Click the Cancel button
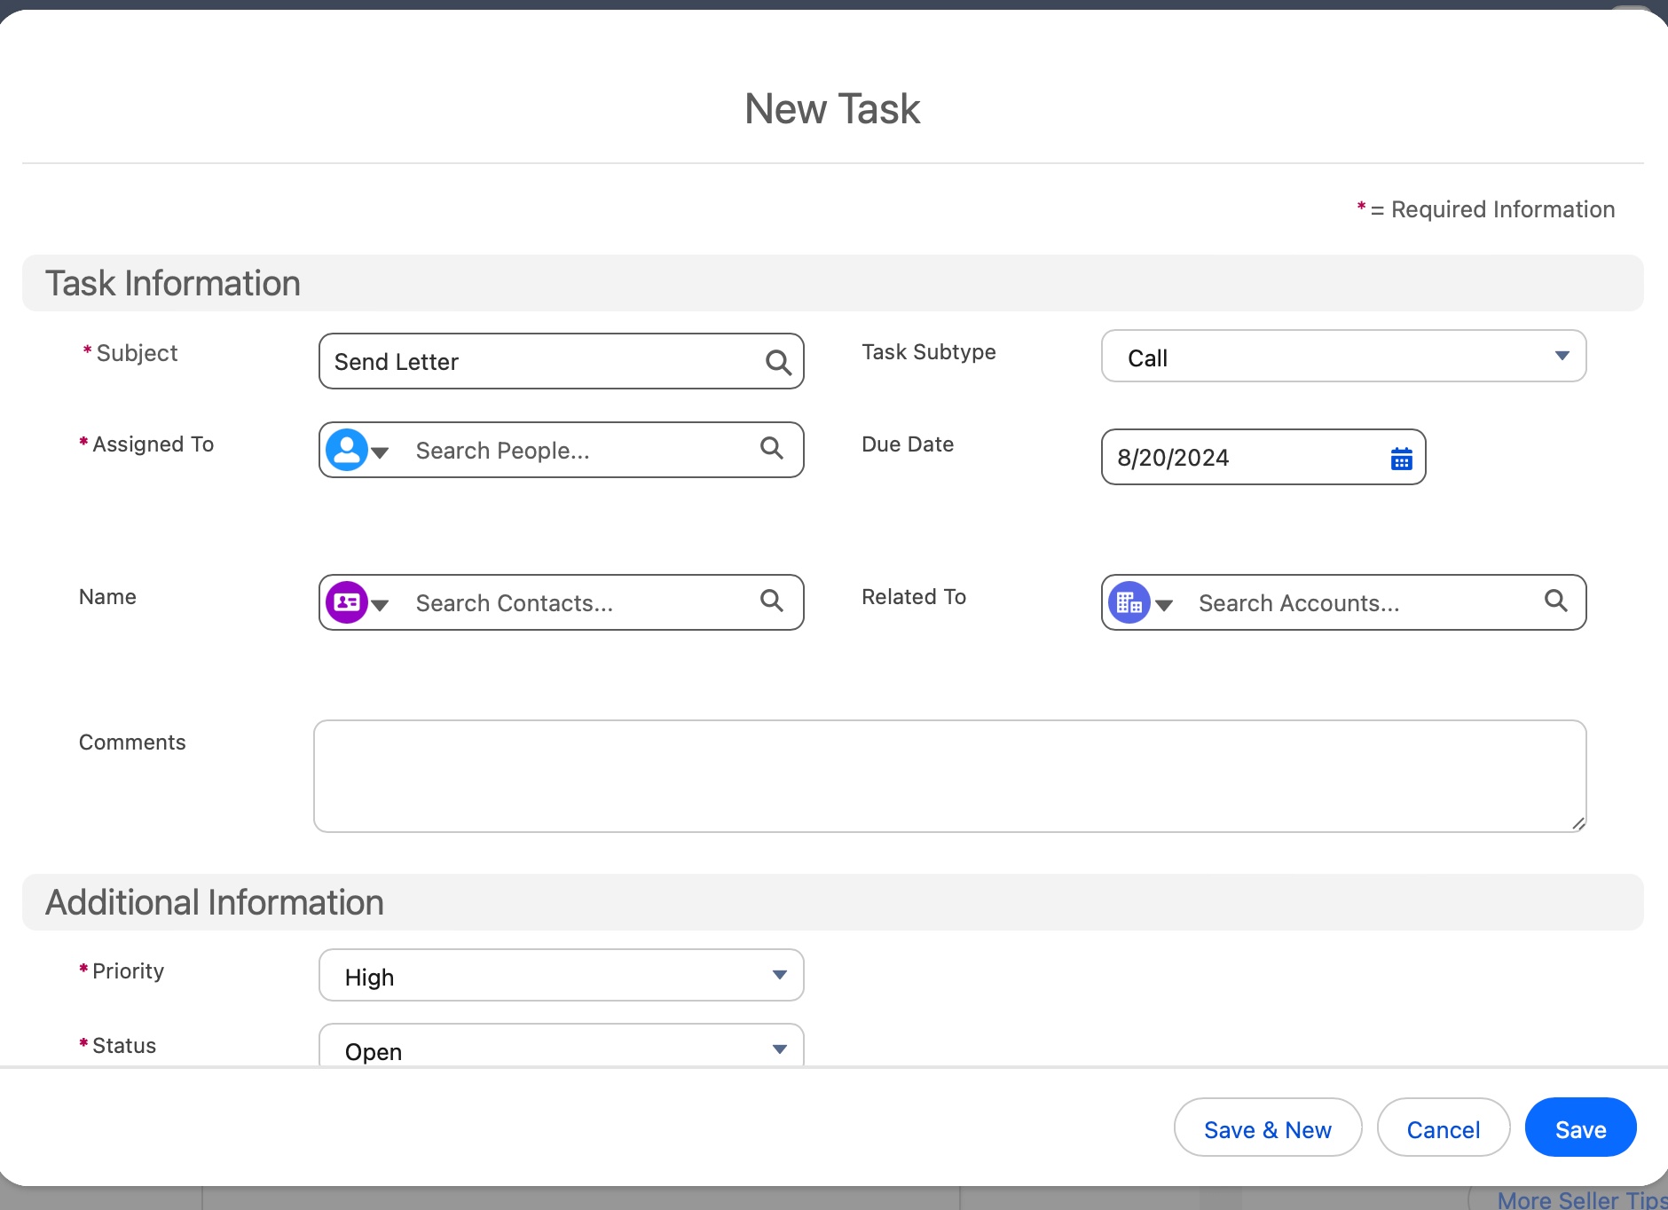 [x=1444, y=1127]
